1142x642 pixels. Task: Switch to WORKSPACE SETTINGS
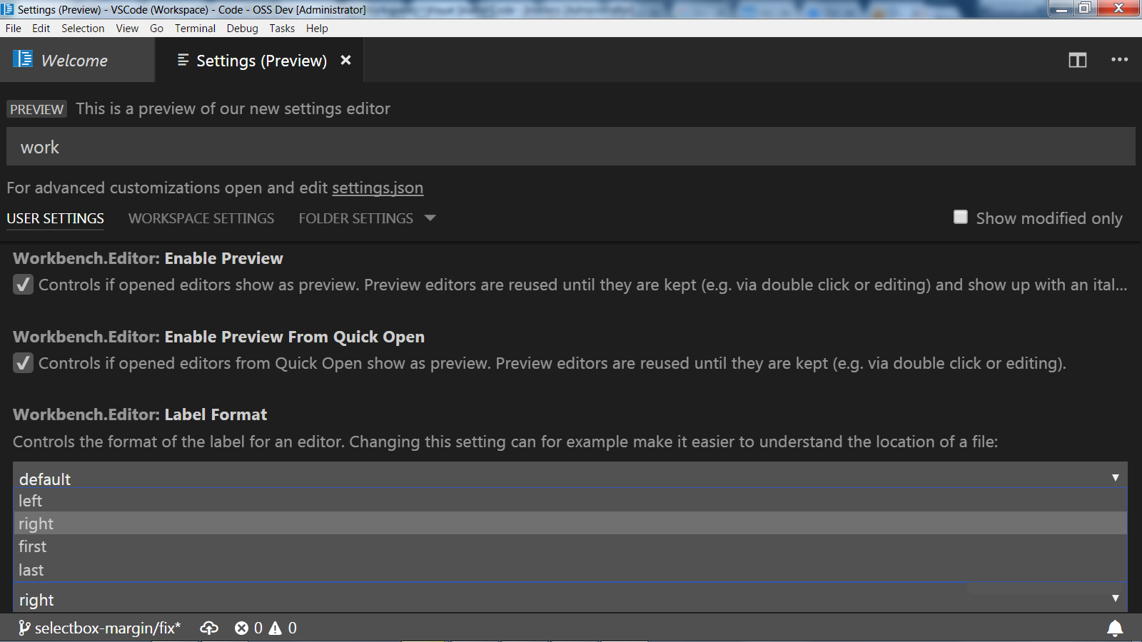(201, 218)
